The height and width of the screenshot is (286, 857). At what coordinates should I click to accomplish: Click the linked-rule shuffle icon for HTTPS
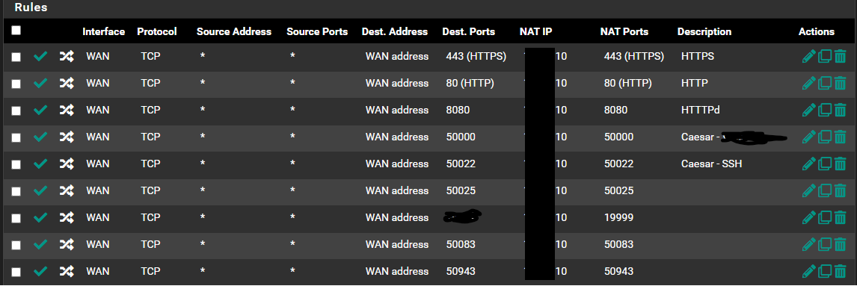coord(66,56)
